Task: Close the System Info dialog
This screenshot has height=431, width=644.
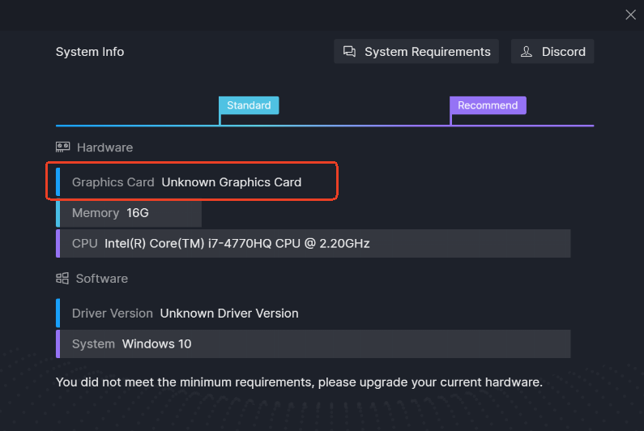Action: [x=630, y=15]
